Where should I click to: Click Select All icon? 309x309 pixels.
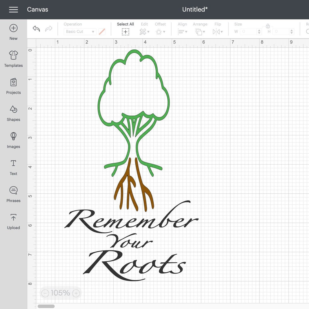(x=125, y=32)
